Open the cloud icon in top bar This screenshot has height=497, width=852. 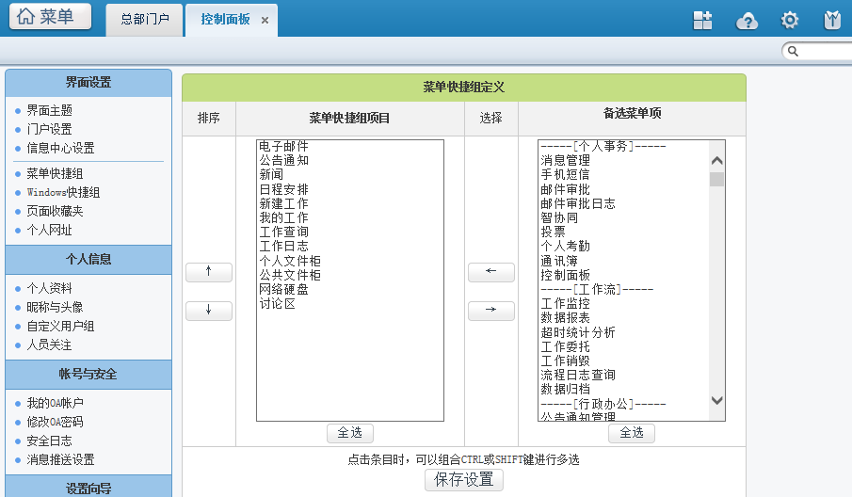pyautogui.click(x=747, y=20)
